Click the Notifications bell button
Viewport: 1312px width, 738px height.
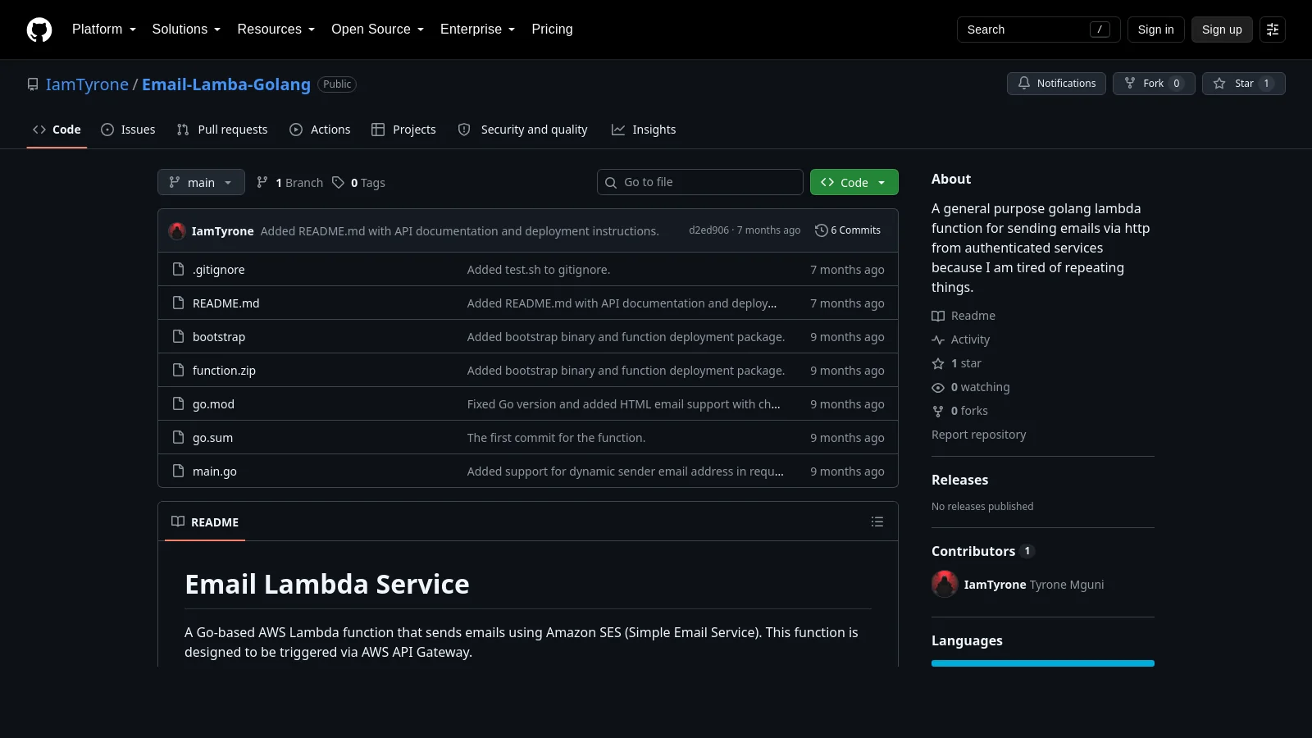(1056, 84)
